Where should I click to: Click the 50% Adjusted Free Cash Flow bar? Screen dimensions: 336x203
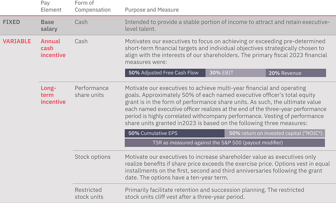tap(165, 73)
